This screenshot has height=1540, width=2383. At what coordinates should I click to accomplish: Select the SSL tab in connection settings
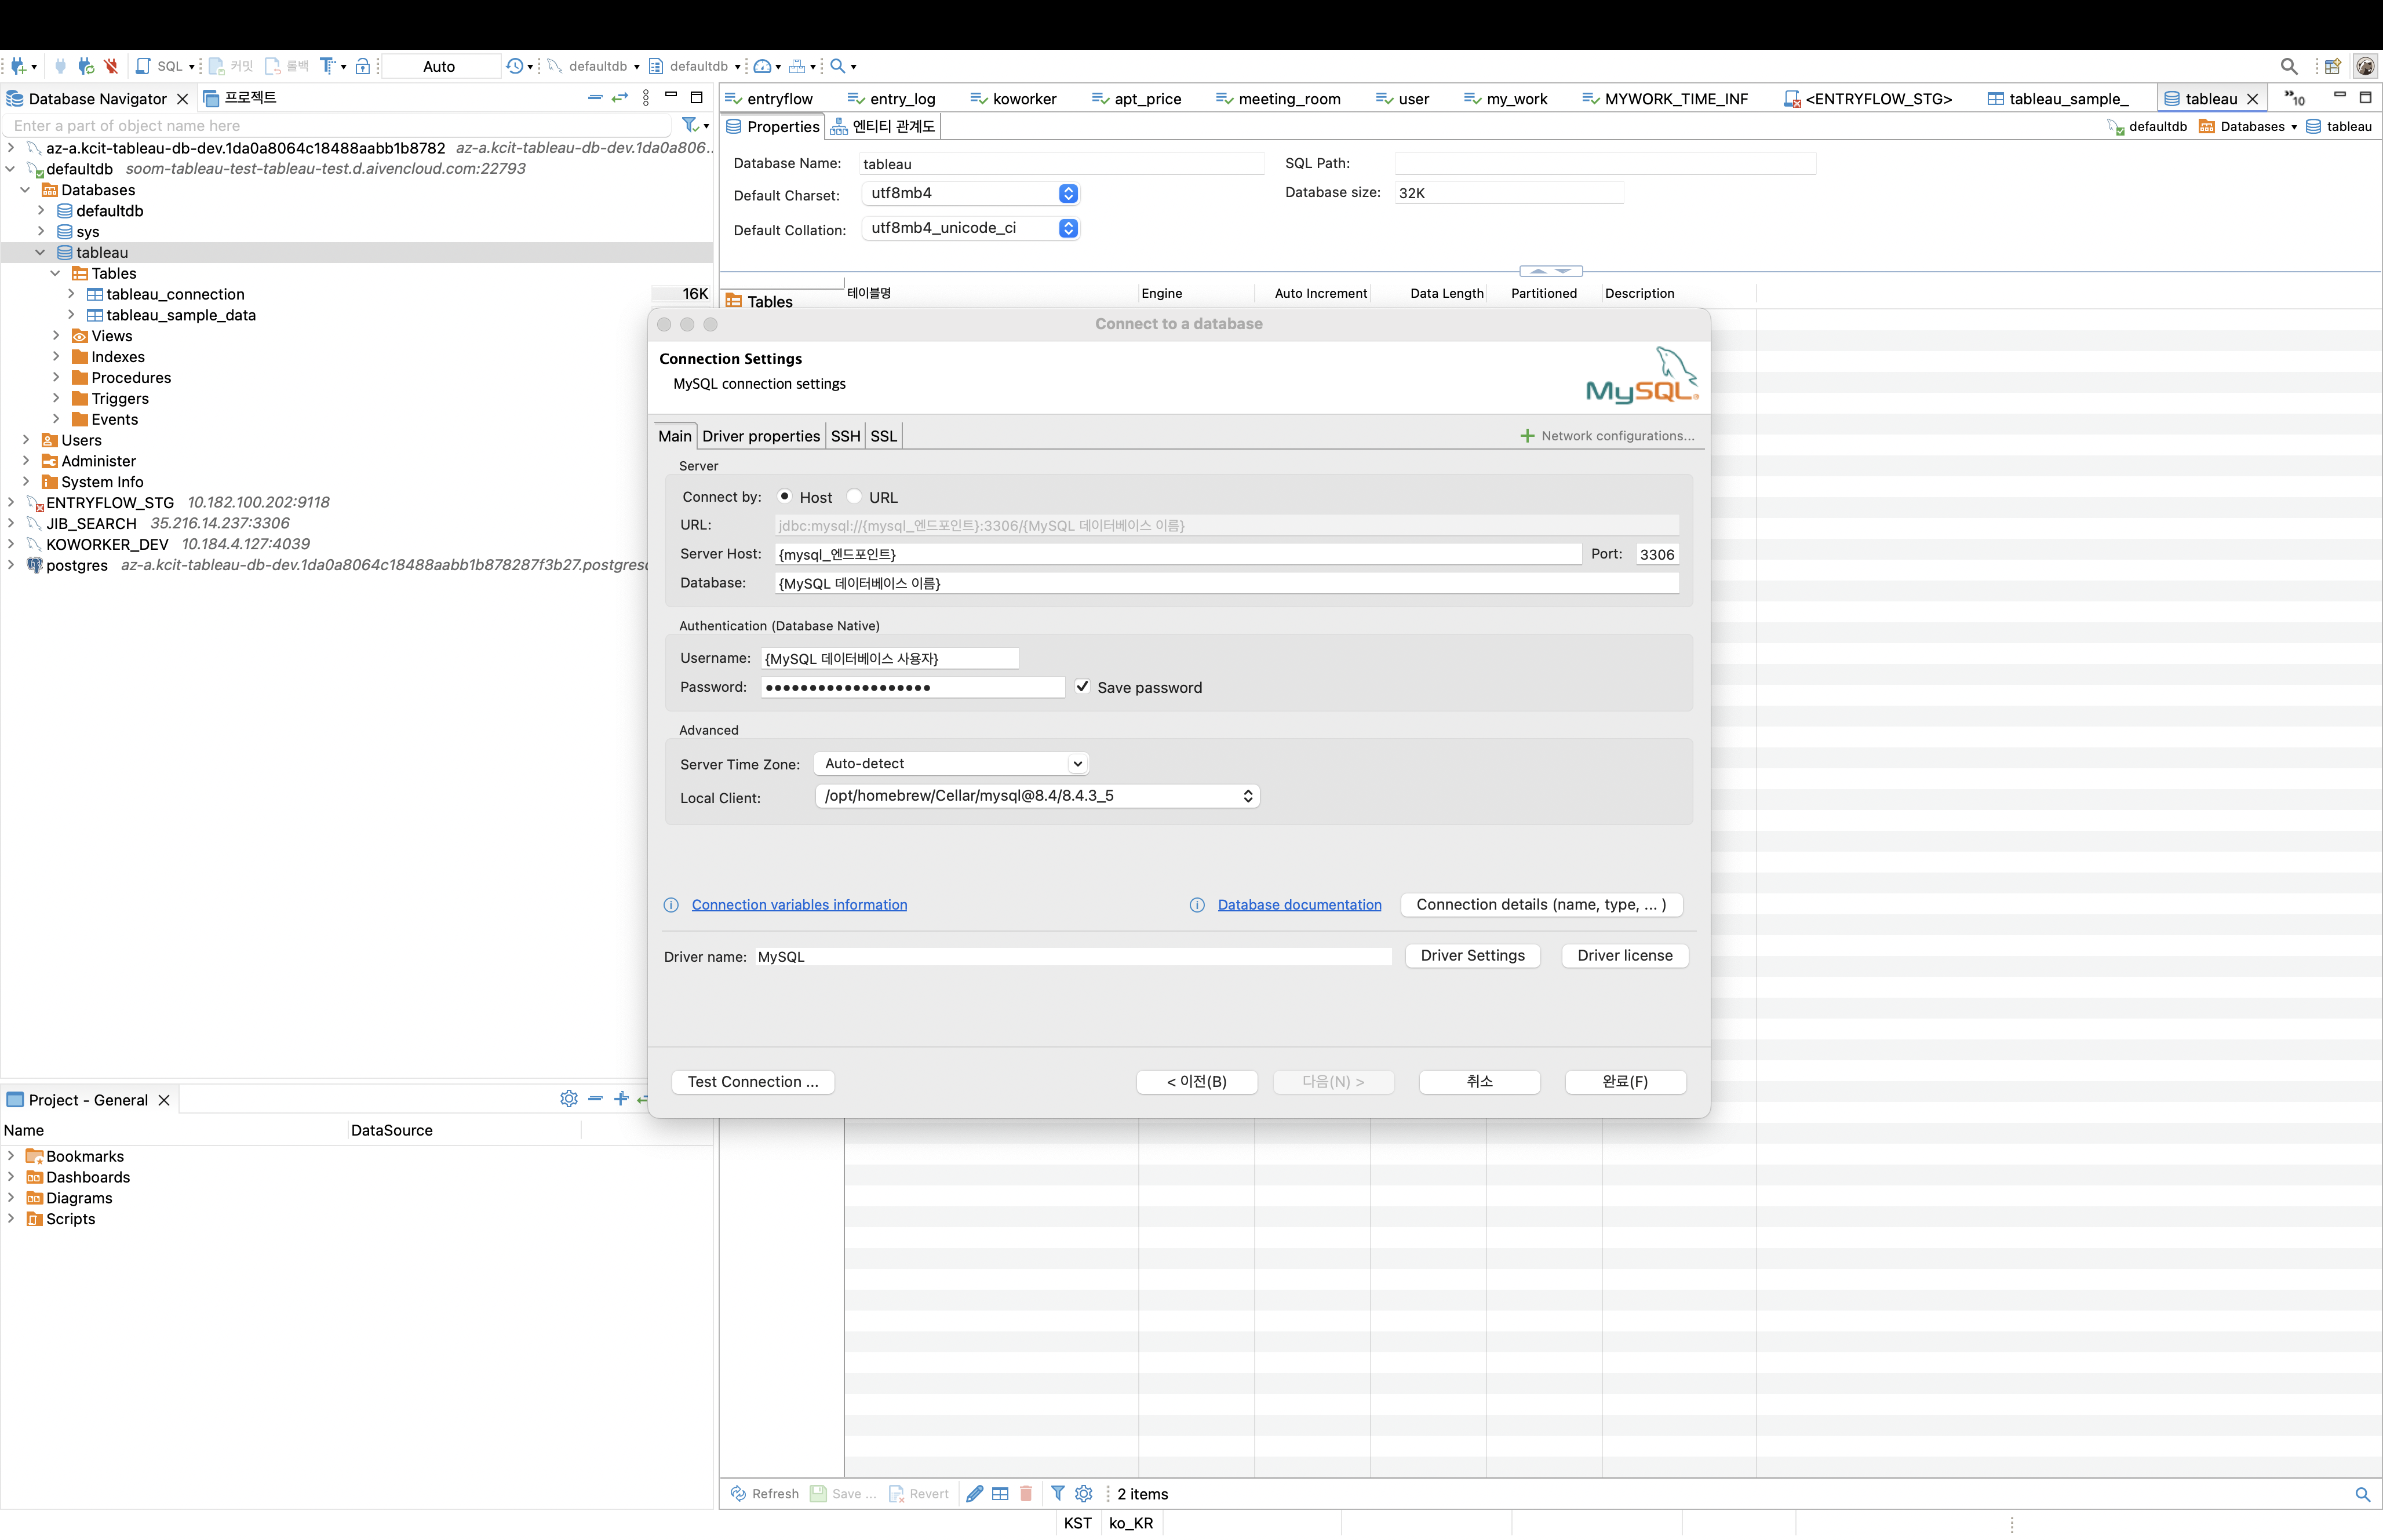883,436
